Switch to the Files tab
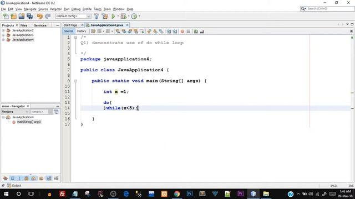Viewport: 355px width, 199px height. tap(24, 25)
